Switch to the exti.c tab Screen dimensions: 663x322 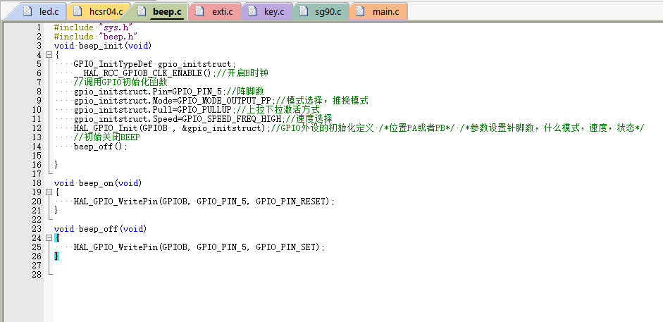click(x=216, y=11)
